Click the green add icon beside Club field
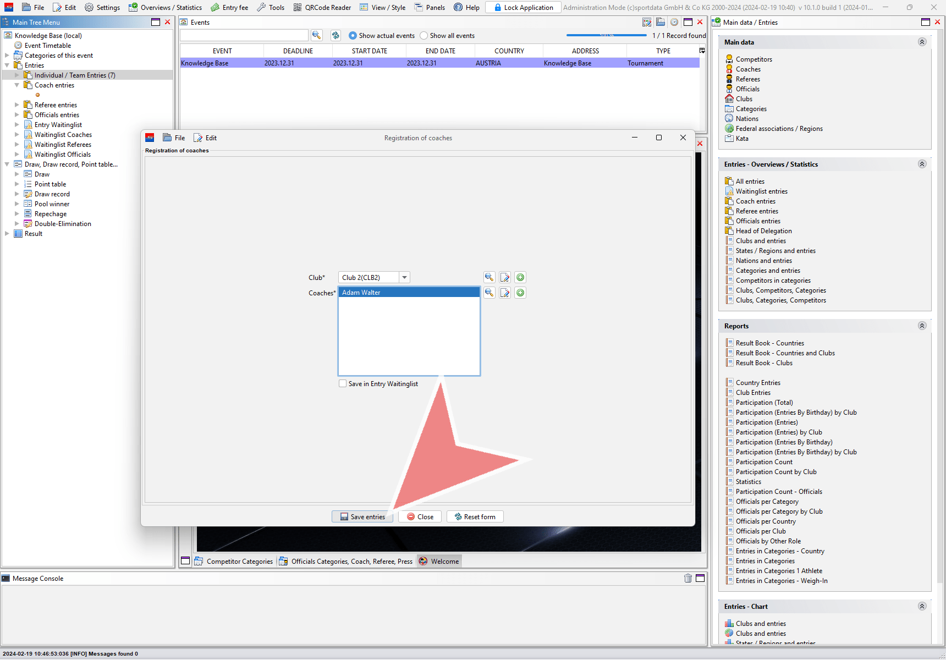The width and height of the screenshot is (946, 660). (x=520, y=277)
